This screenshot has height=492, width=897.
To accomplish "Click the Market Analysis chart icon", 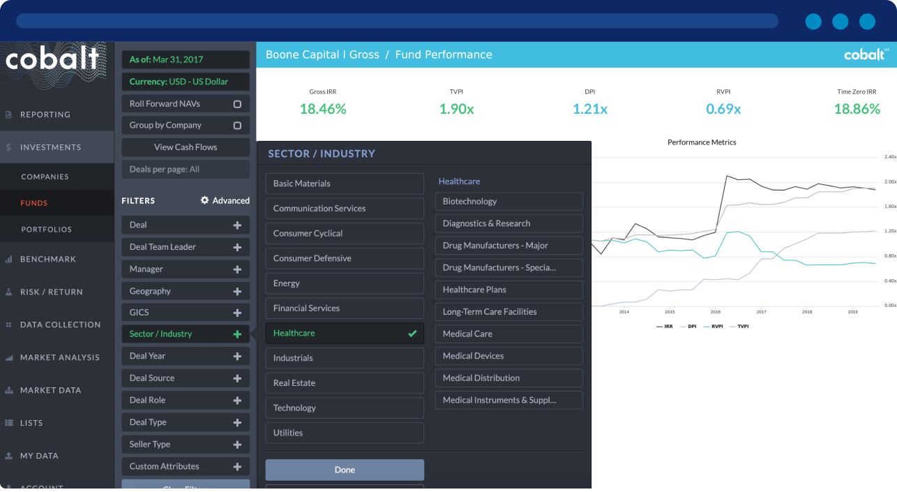I will point(9,357).
